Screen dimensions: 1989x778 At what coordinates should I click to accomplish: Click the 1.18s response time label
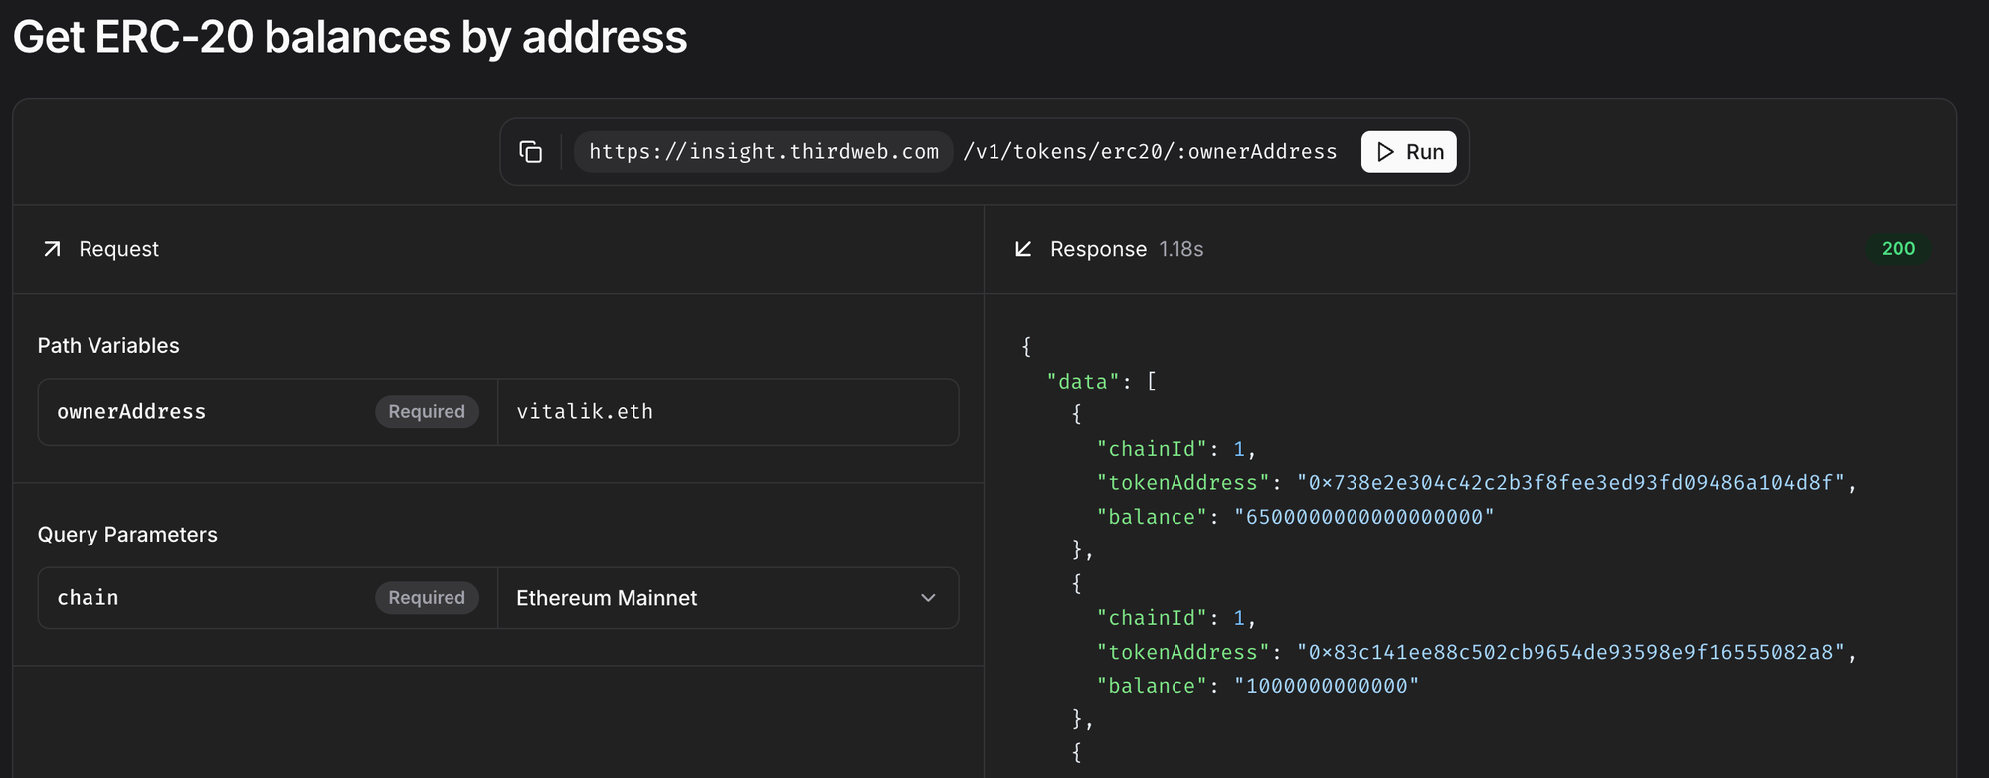(x=1180, y=249)
